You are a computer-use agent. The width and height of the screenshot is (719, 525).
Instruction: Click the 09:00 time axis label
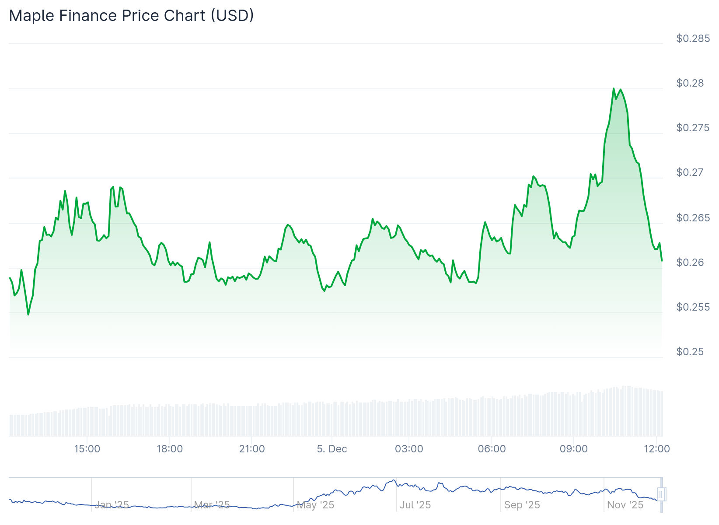click(574, 449)
